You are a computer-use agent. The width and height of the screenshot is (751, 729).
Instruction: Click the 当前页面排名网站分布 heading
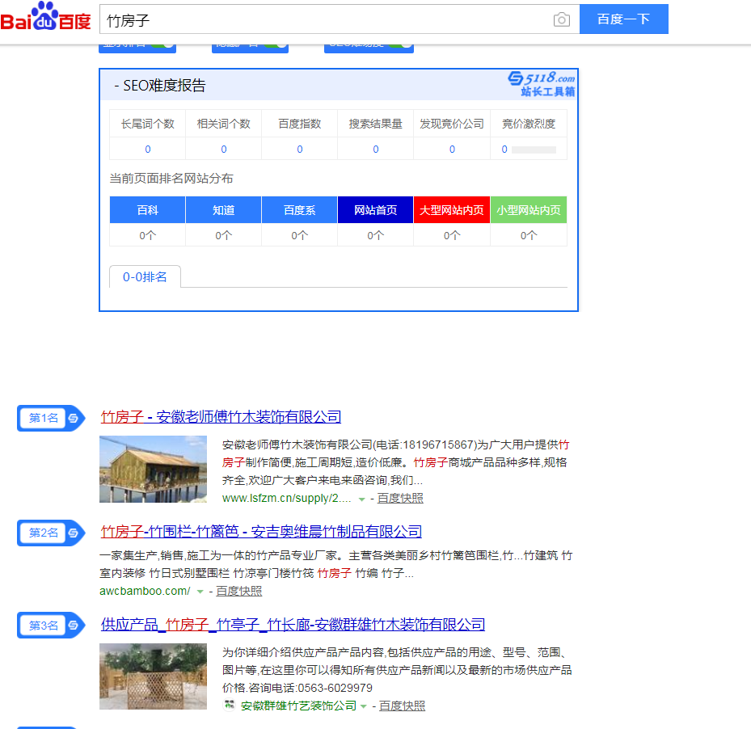click(171, 179)
